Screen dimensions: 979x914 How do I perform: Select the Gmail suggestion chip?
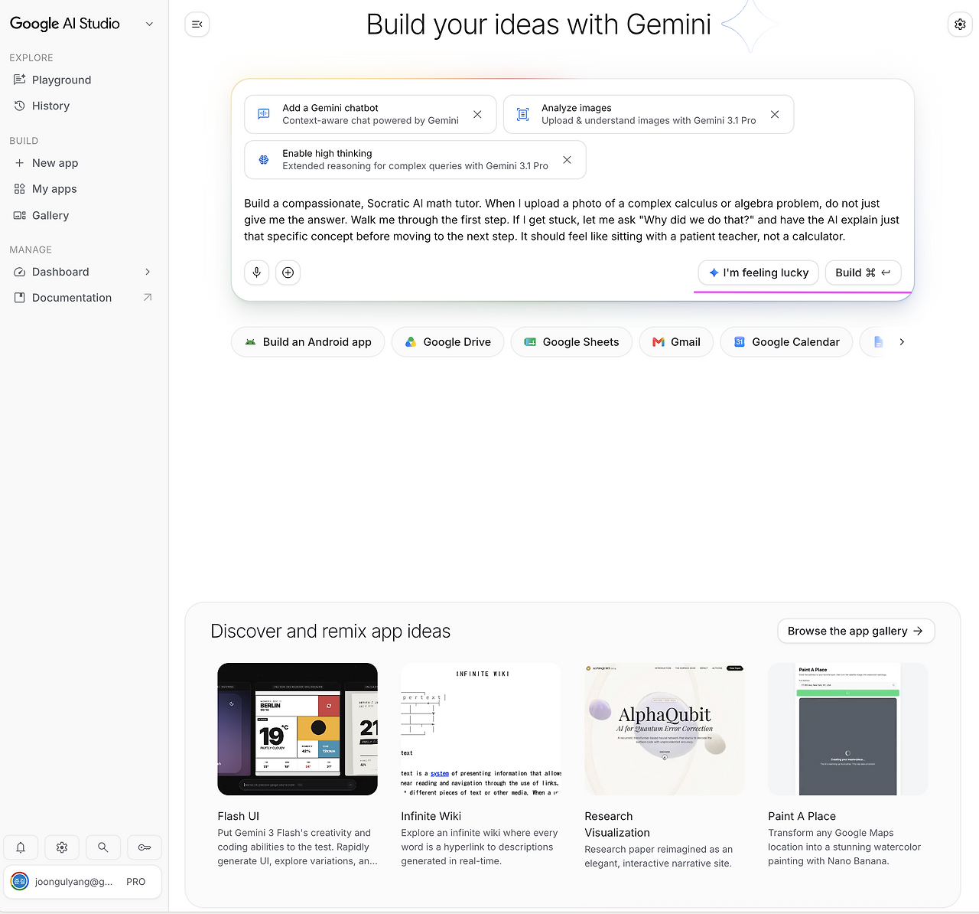coord(676,342)
